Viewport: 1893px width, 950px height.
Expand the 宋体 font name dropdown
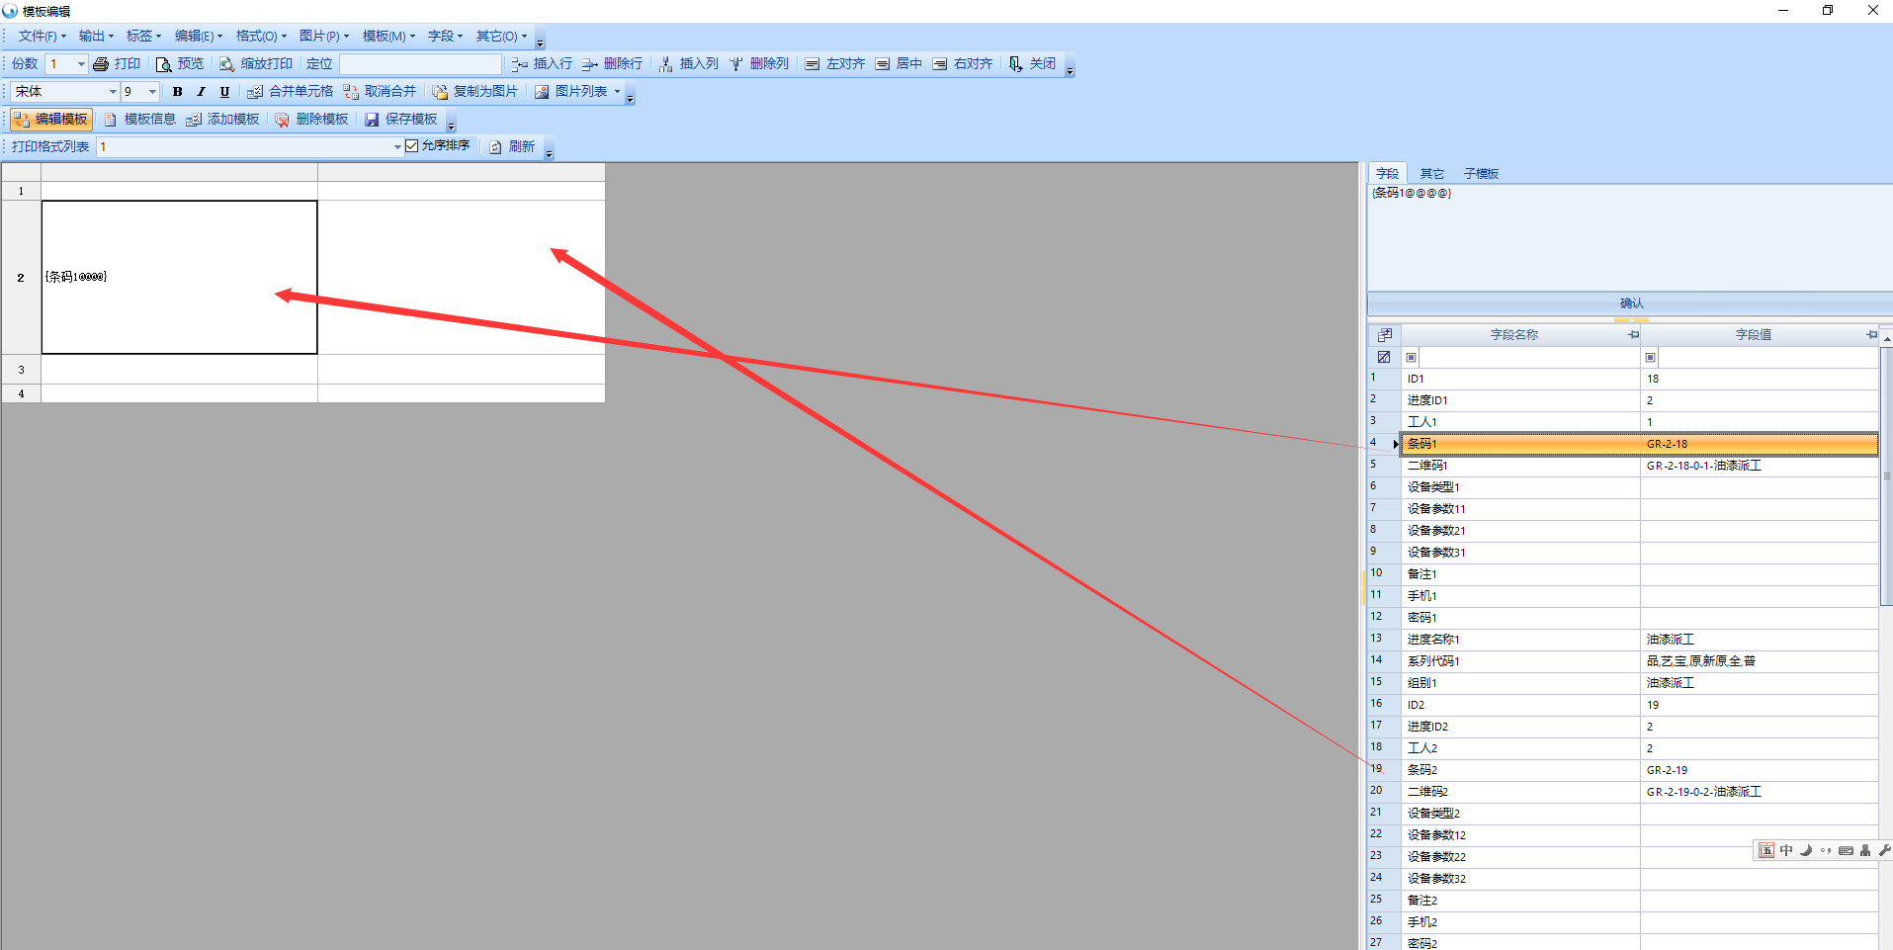[x=113, y=92]
